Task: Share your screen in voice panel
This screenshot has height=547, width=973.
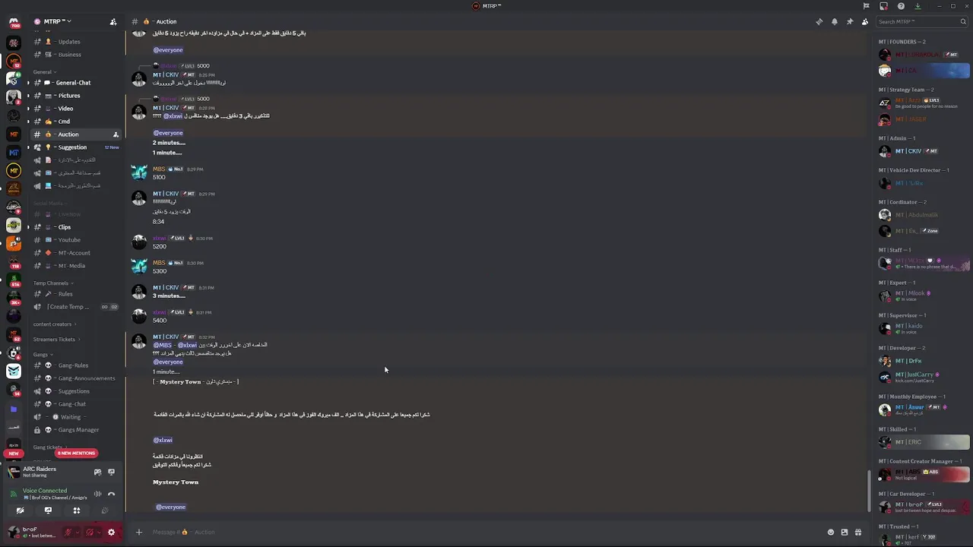Action: 48,511
